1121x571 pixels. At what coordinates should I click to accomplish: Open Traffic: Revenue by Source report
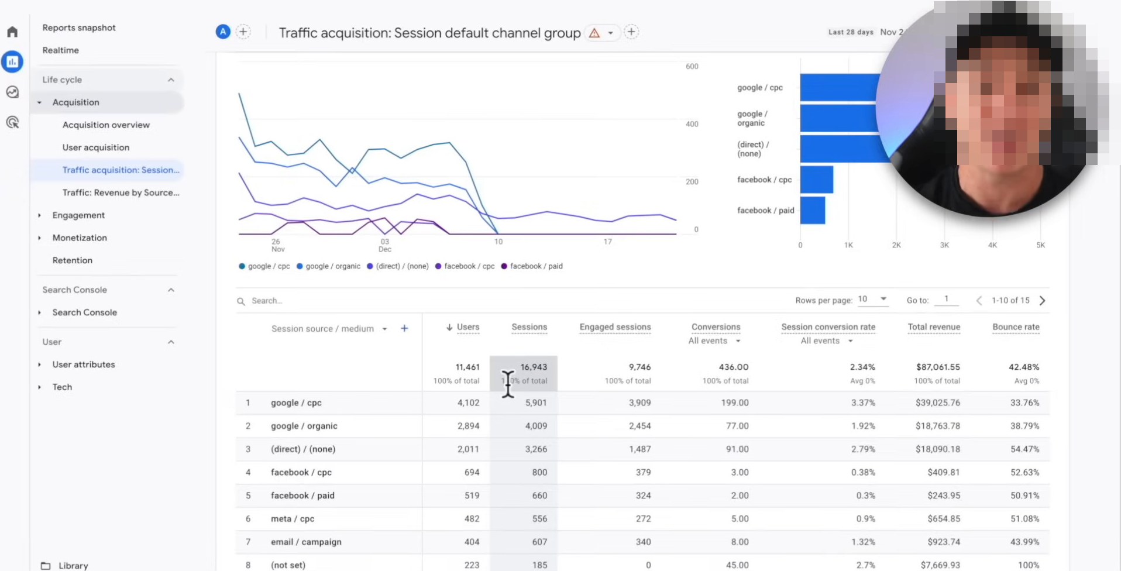pyautogui.click(x=121, y=192)
